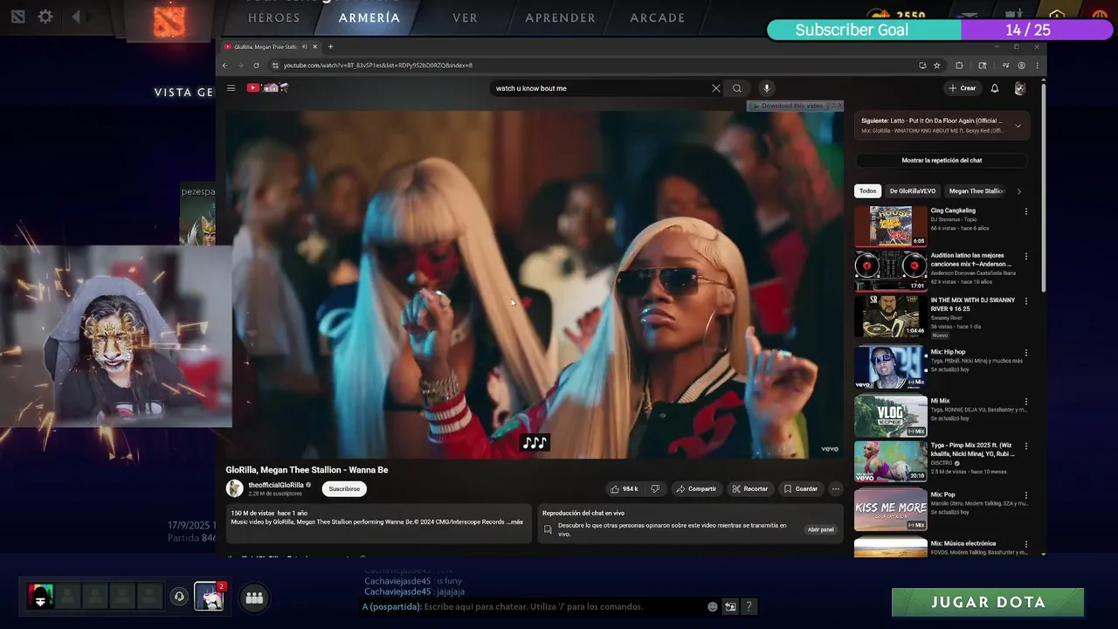Viewport: 1118px width, 629px height.
Task: Open the Tyga Pimp Mix 2025 thumbnail
Action: [x=891, y=461]
